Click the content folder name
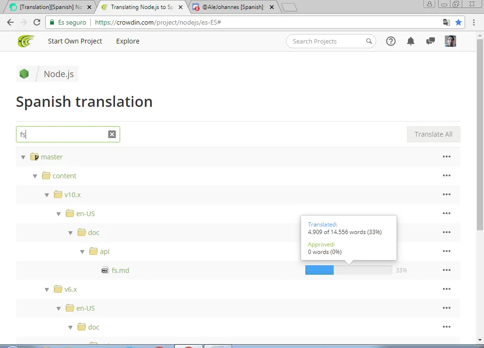 64,176
